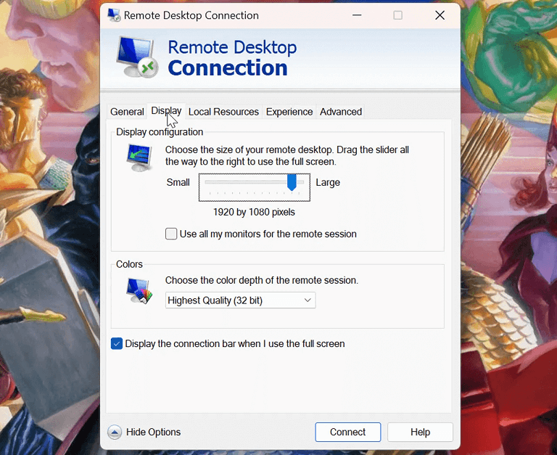Click 'Choose the color depth' description text
Image resolution: width=557 pixels, height=455 pixels.
click(x=261, y=280)
